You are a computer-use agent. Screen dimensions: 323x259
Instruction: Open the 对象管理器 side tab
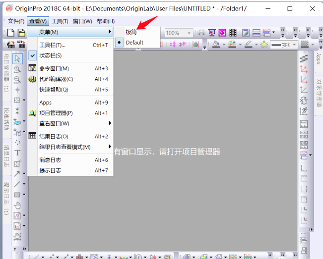319,93
